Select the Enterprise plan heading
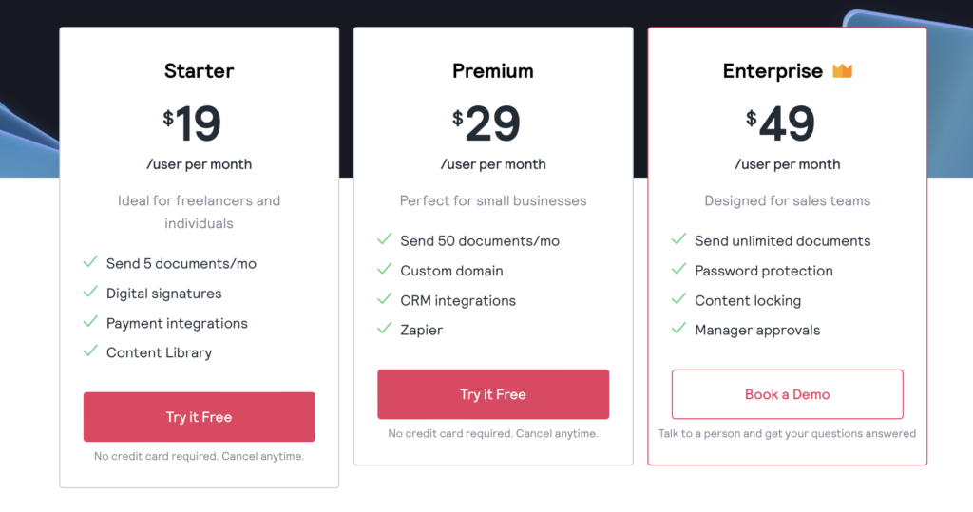Viewport: 973px width, 512px height. [773, 70]
